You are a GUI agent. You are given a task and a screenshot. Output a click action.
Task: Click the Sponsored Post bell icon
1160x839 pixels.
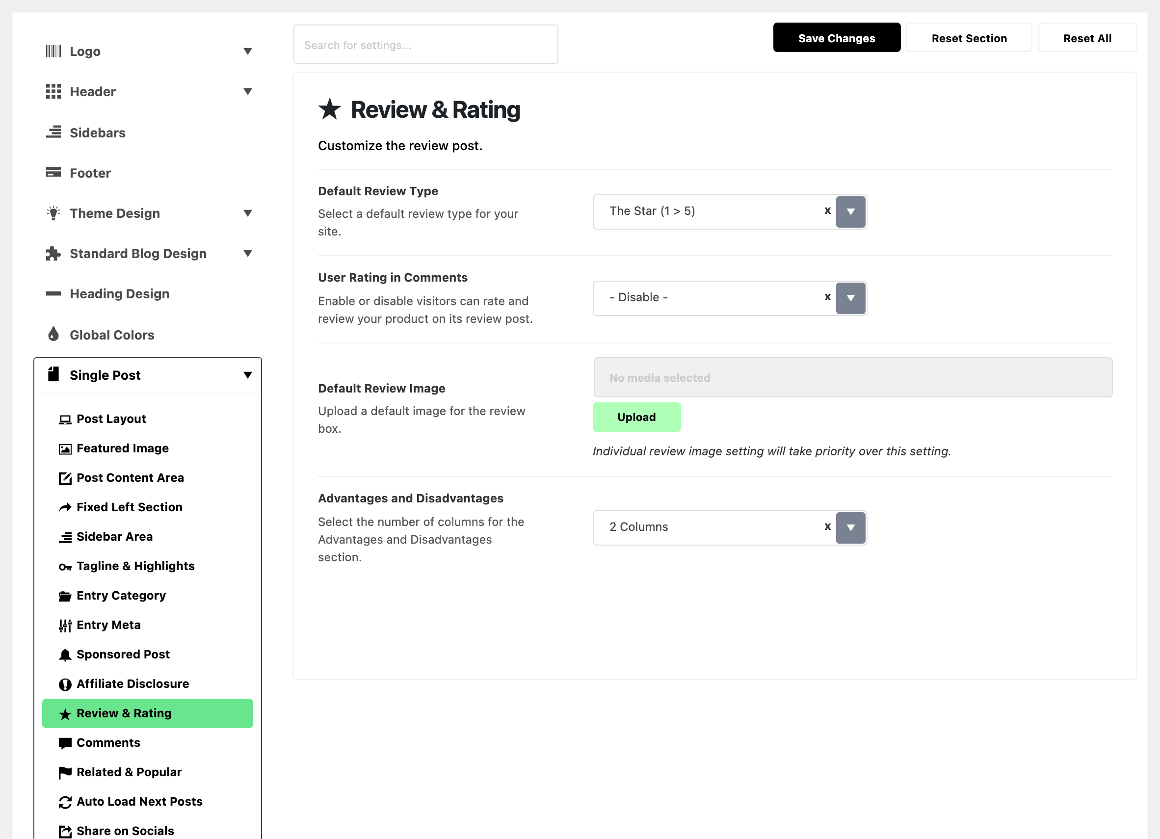(65, 655)
